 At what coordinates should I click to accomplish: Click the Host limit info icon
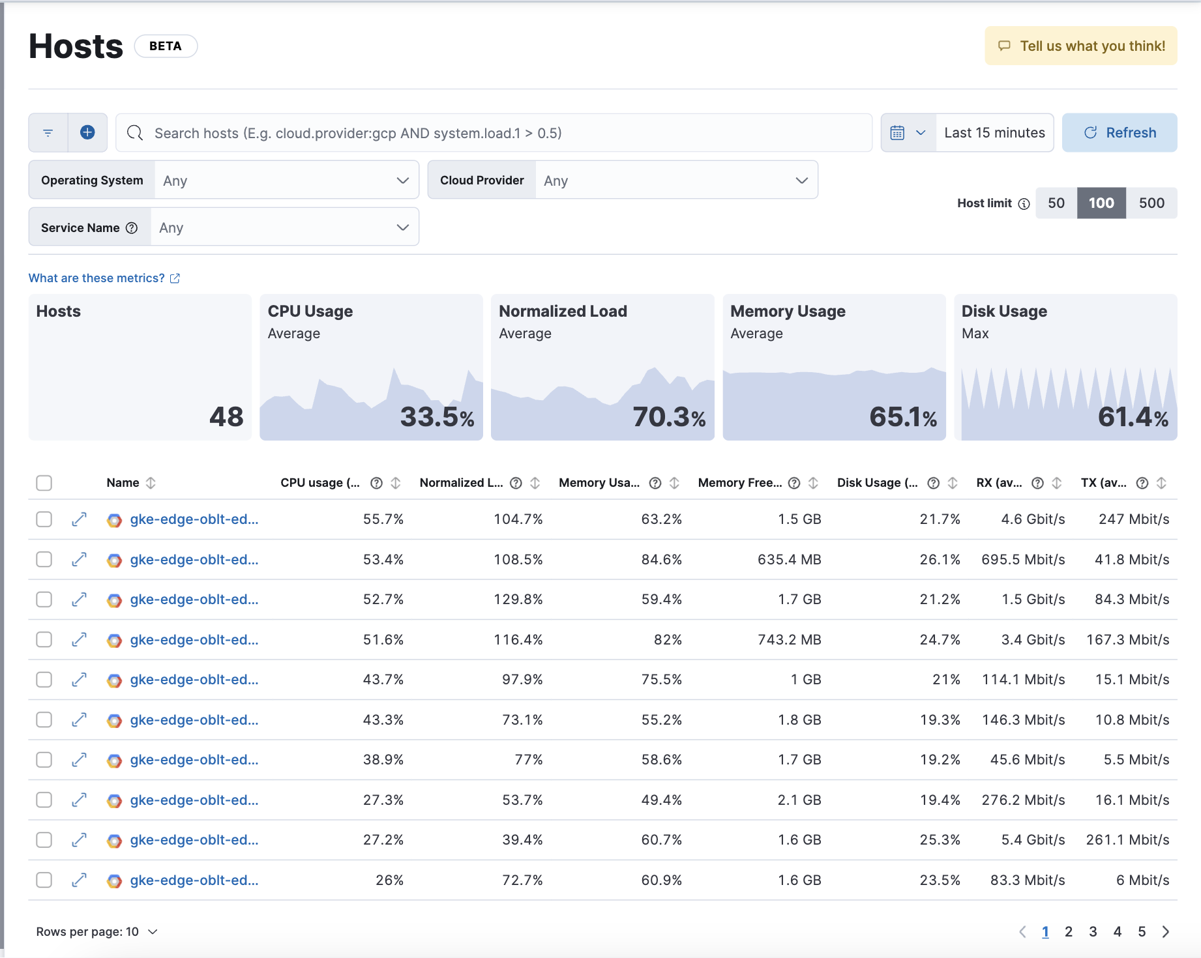click(1024, 203)
